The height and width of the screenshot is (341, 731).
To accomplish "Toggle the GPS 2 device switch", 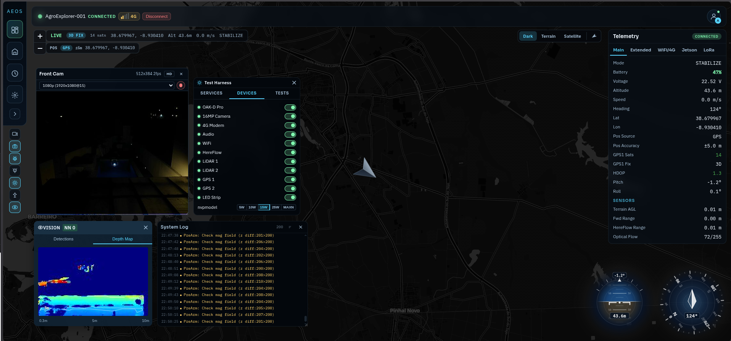I will click(290, 189).
